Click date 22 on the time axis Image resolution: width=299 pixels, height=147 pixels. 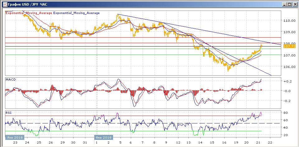pos(270,143)
